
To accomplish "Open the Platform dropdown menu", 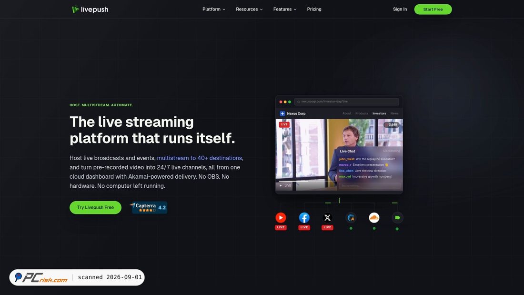I will click(x=214, y=10).
